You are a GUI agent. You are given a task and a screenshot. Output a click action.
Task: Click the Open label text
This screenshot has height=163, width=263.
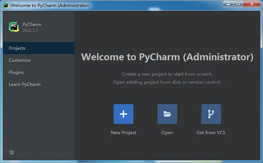click(167, 133)
